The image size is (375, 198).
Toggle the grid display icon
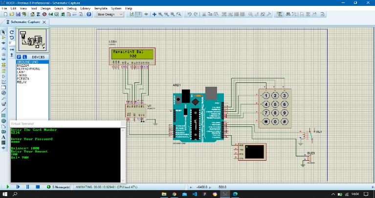138,15
